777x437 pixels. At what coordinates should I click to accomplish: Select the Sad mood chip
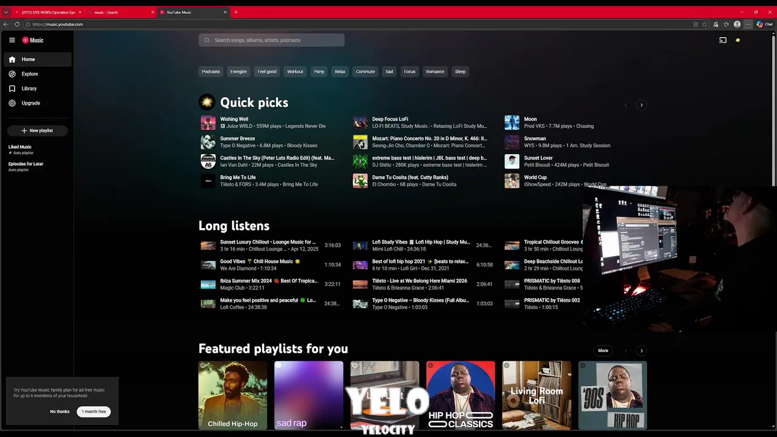coord(389,72)
